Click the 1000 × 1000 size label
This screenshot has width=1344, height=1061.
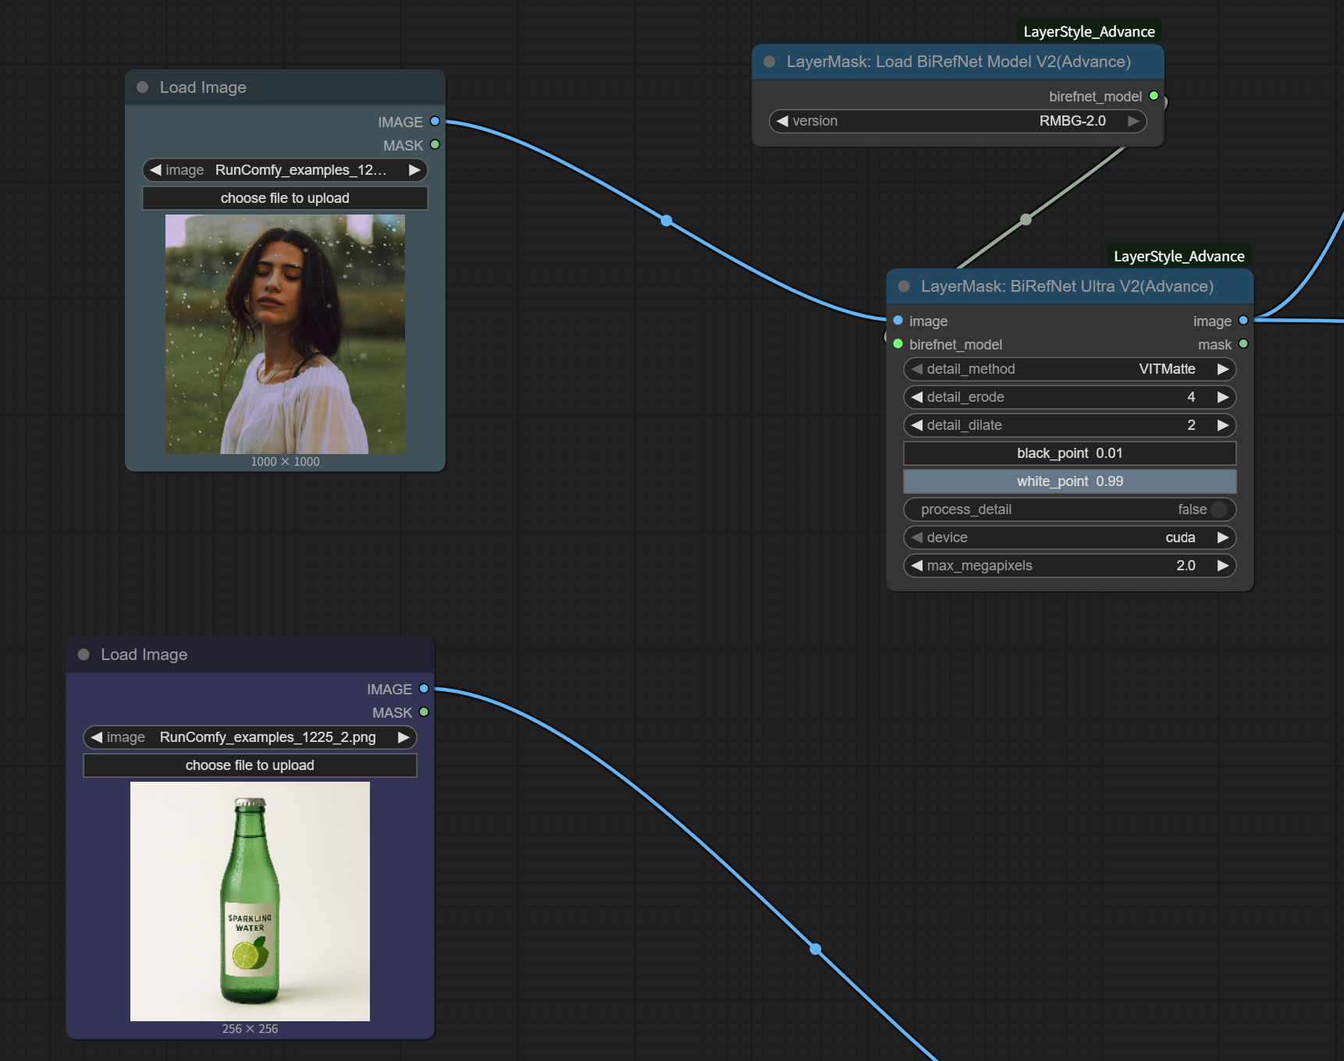pyautogui.click(x=285, y=462)
